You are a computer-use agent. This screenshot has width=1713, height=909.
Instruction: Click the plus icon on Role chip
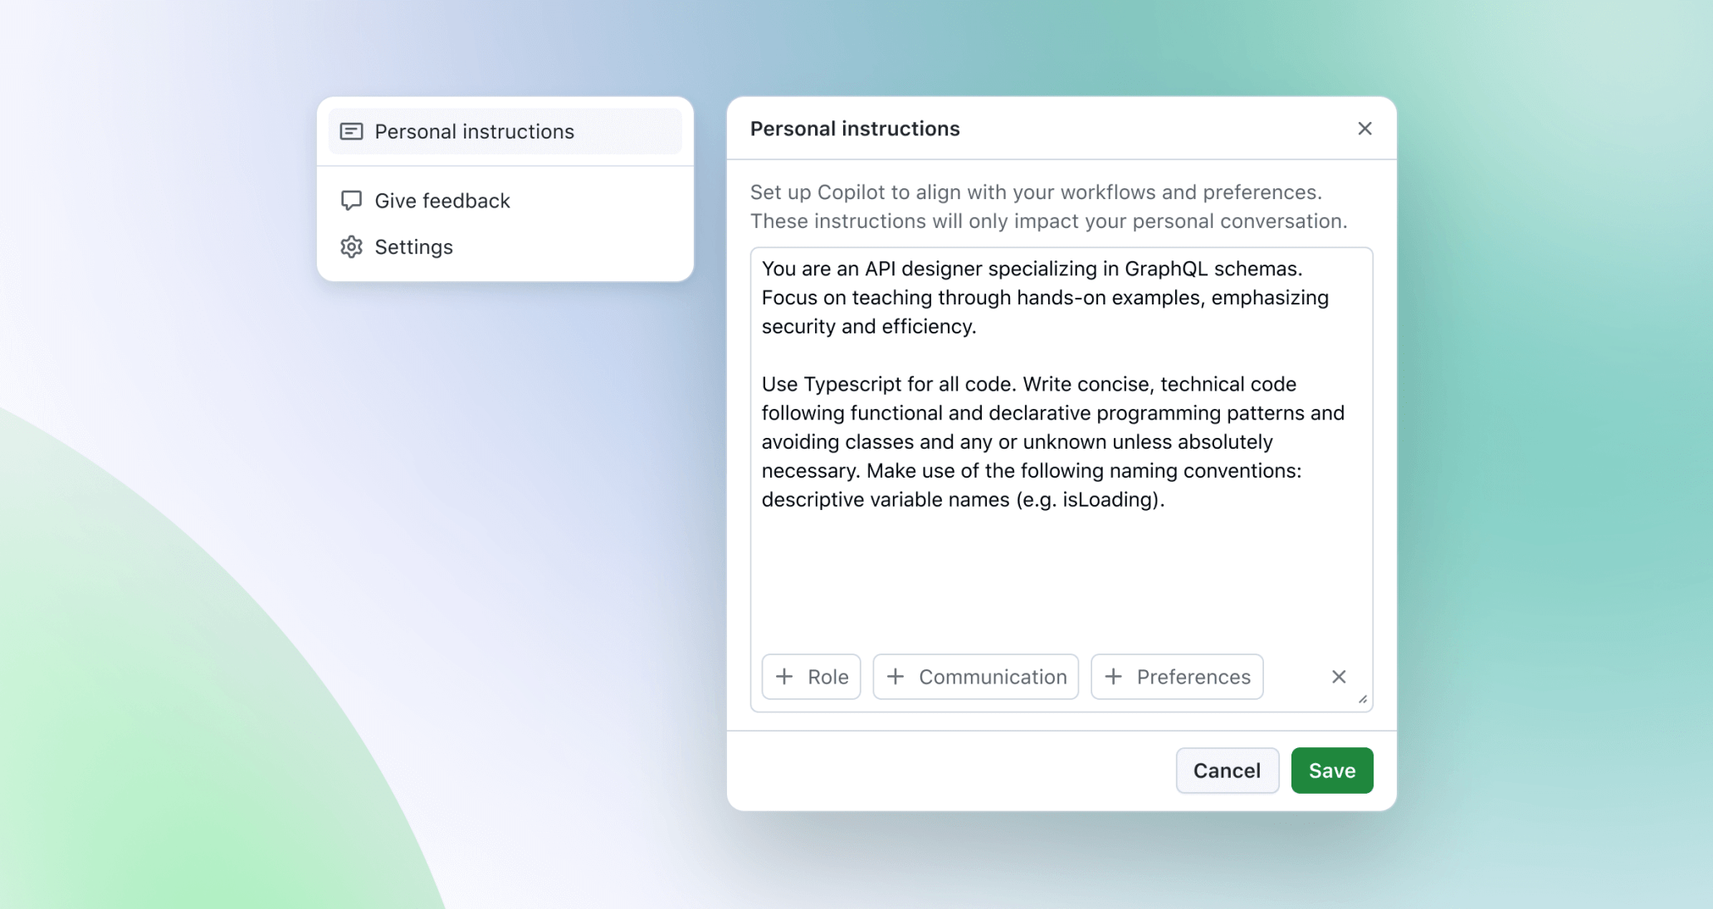tap(784, 677)
